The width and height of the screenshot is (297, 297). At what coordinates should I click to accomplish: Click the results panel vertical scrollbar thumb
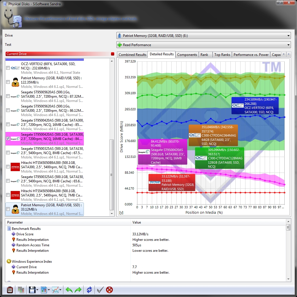[x=288, y=227]
